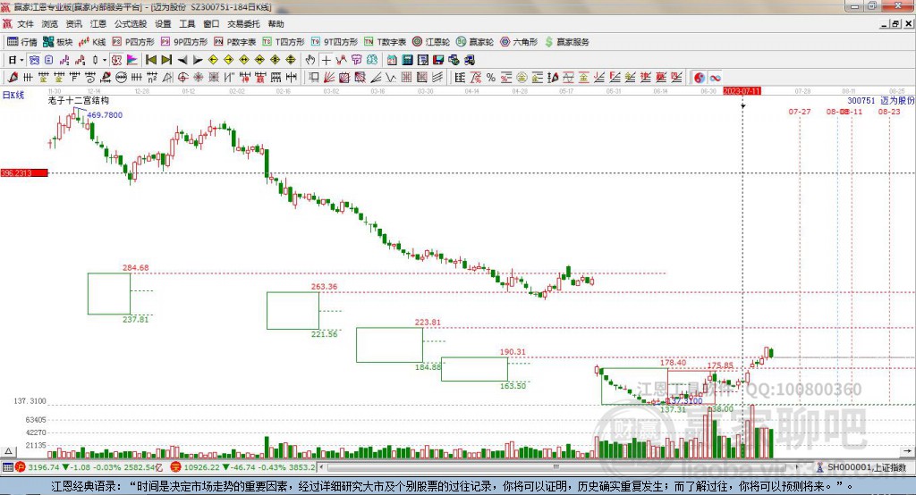
Task: Open the P数字表 number table
Action: (235, 42)
